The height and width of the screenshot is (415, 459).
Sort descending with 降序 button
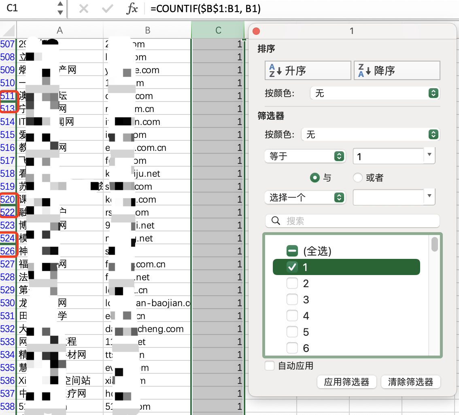(397, 71)
